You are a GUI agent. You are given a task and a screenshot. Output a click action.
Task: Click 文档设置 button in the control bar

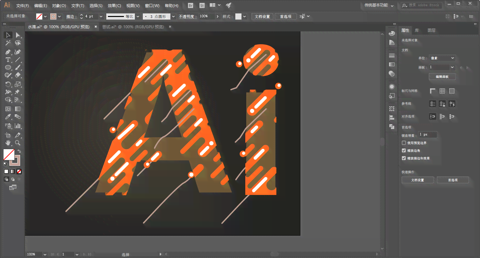pos(262,17)
